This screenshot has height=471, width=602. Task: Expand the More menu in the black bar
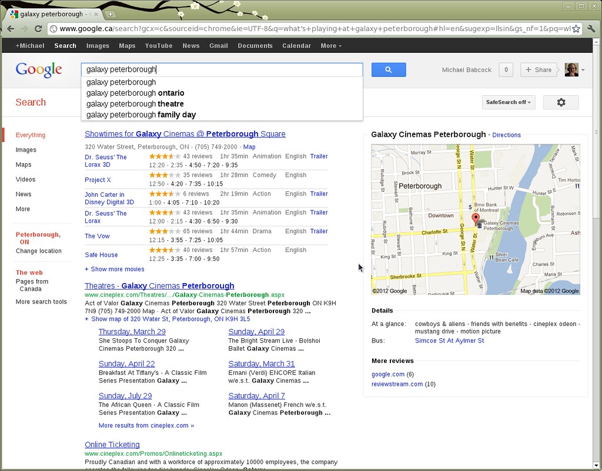tap(331, 46)
